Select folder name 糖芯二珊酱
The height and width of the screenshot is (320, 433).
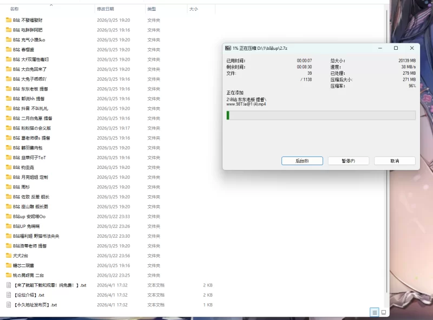[x=23, y=265]
